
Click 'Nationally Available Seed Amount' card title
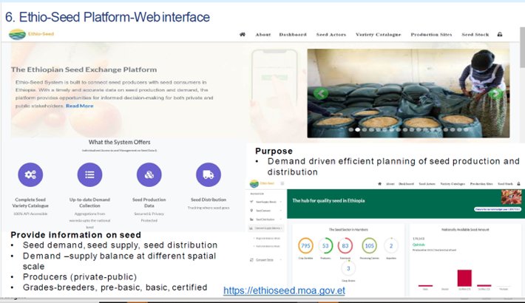(465, 230)
